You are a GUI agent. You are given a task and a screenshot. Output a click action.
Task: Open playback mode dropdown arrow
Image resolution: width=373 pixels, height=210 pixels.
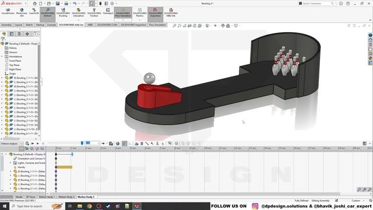click(x=107, y=143)
